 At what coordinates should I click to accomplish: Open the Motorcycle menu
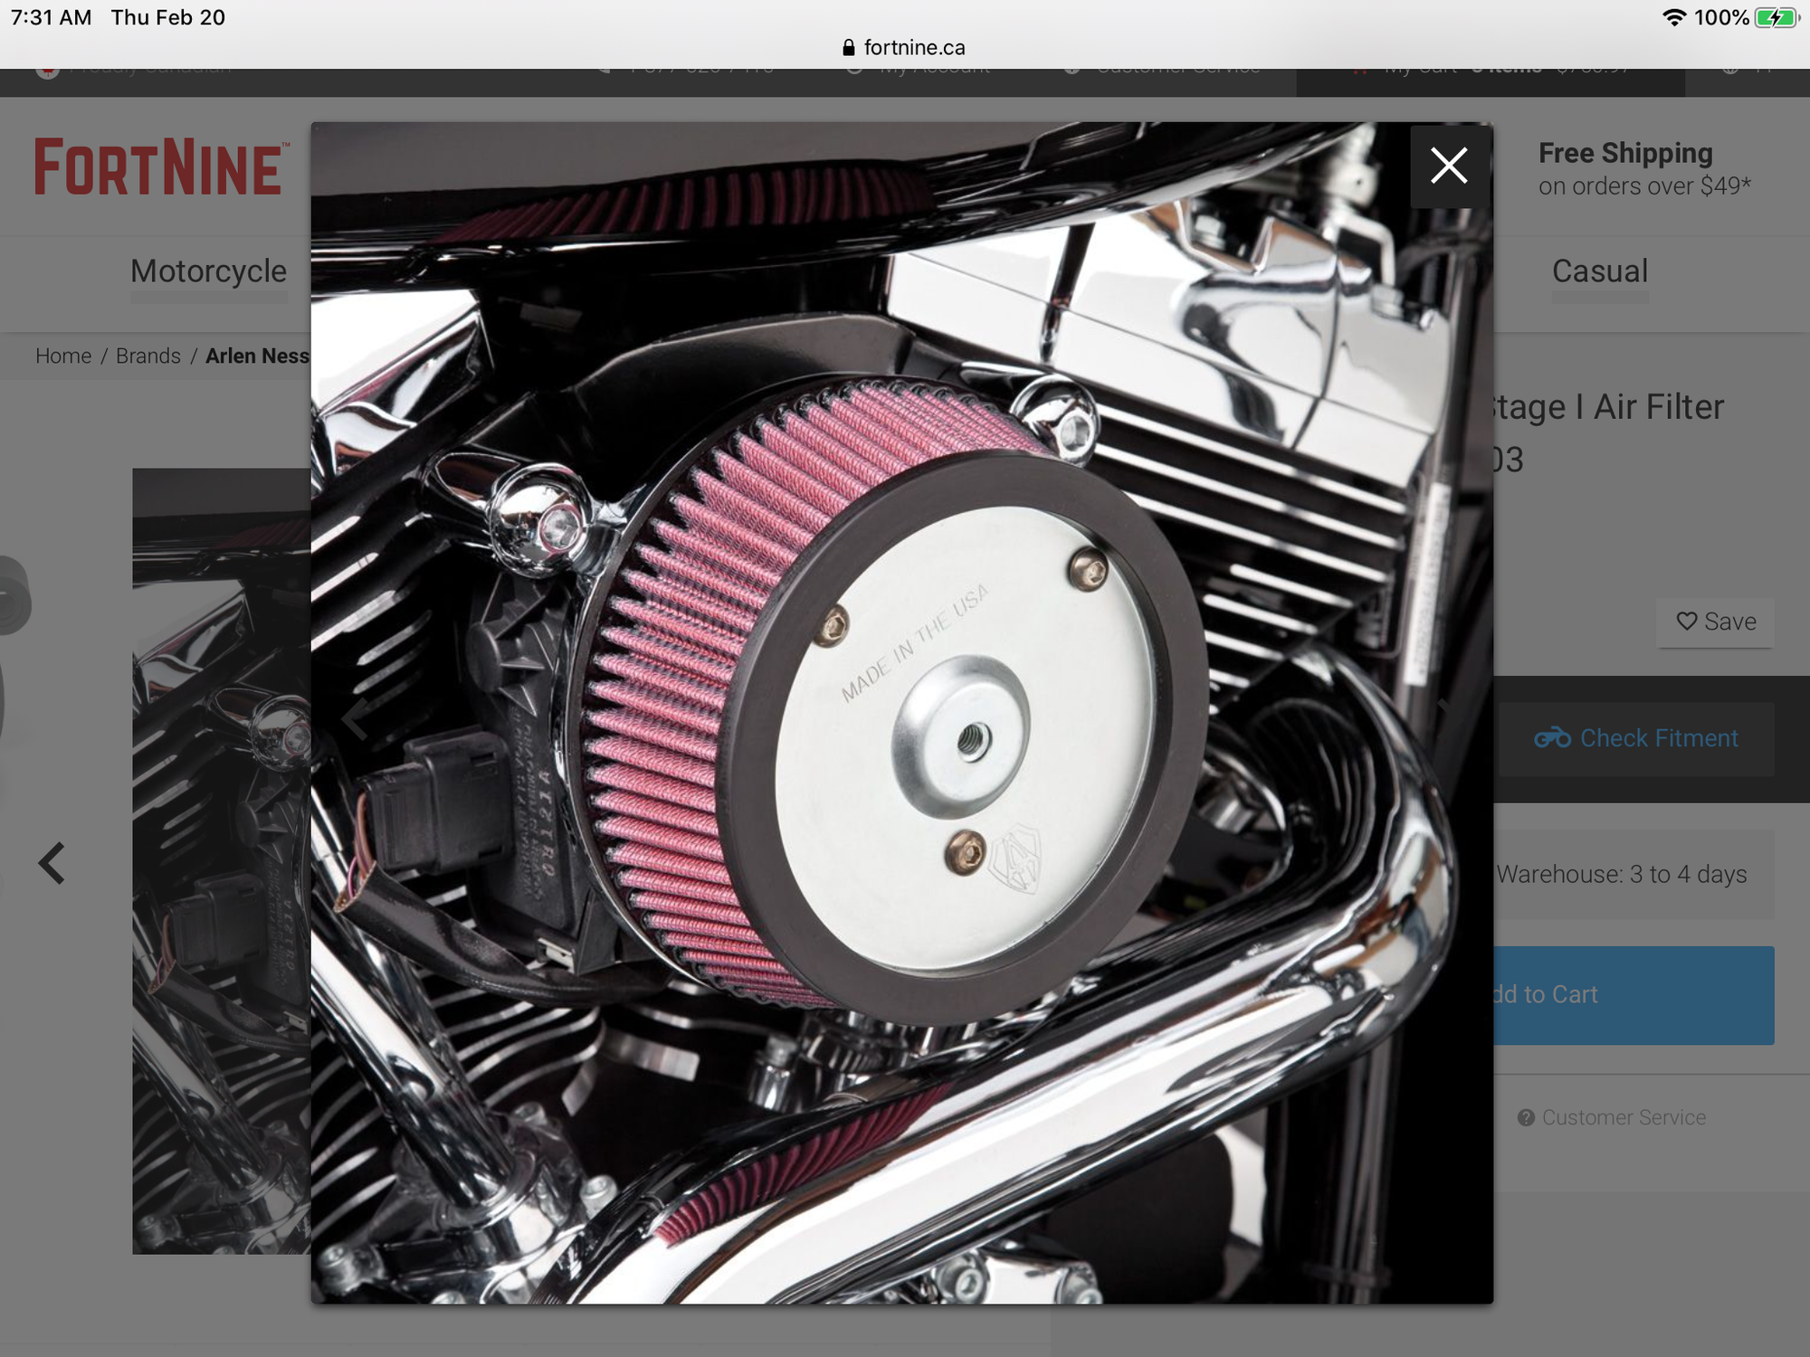208,271
